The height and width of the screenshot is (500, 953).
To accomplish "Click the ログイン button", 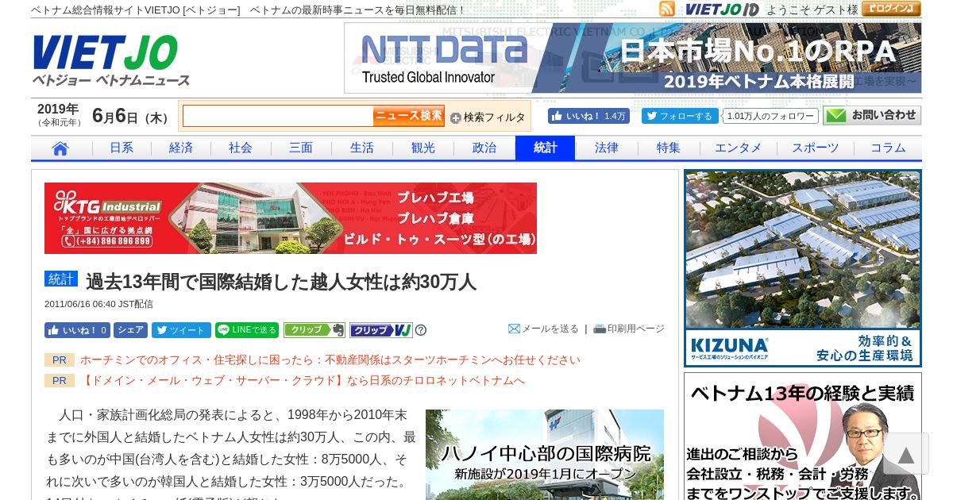I will point(891,9).
